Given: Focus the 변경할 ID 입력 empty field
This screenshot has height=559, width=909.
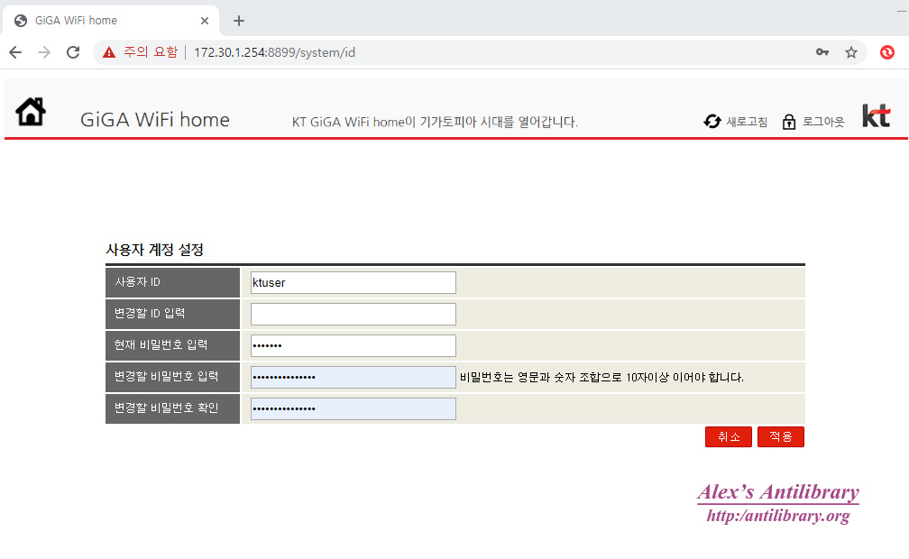Looking at the screenshot, I should tap(353, 314).
